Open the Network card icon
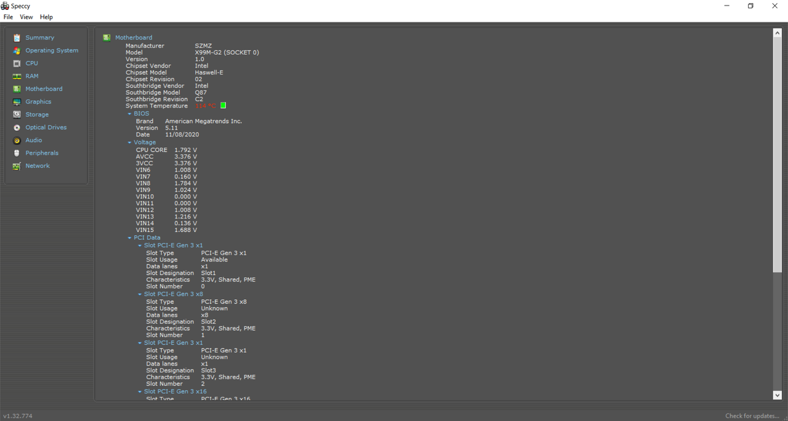This screenshot has width=788, height=421. (x=17, y=166)
